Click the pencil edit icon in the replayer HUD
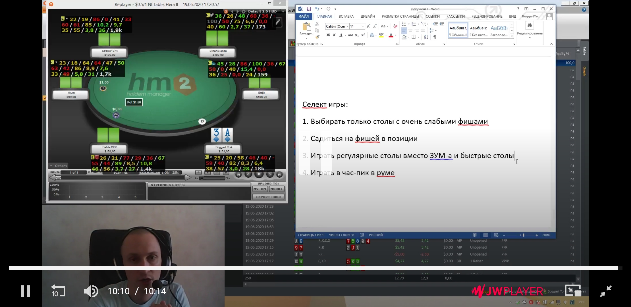This screenshot has width=631, height=307. pyautogui.click(x=278, y=22)
